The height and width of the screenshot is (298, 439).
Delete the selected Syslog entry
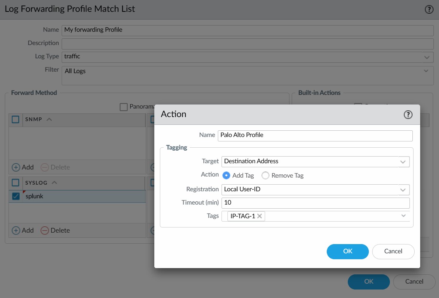point(55,230)
